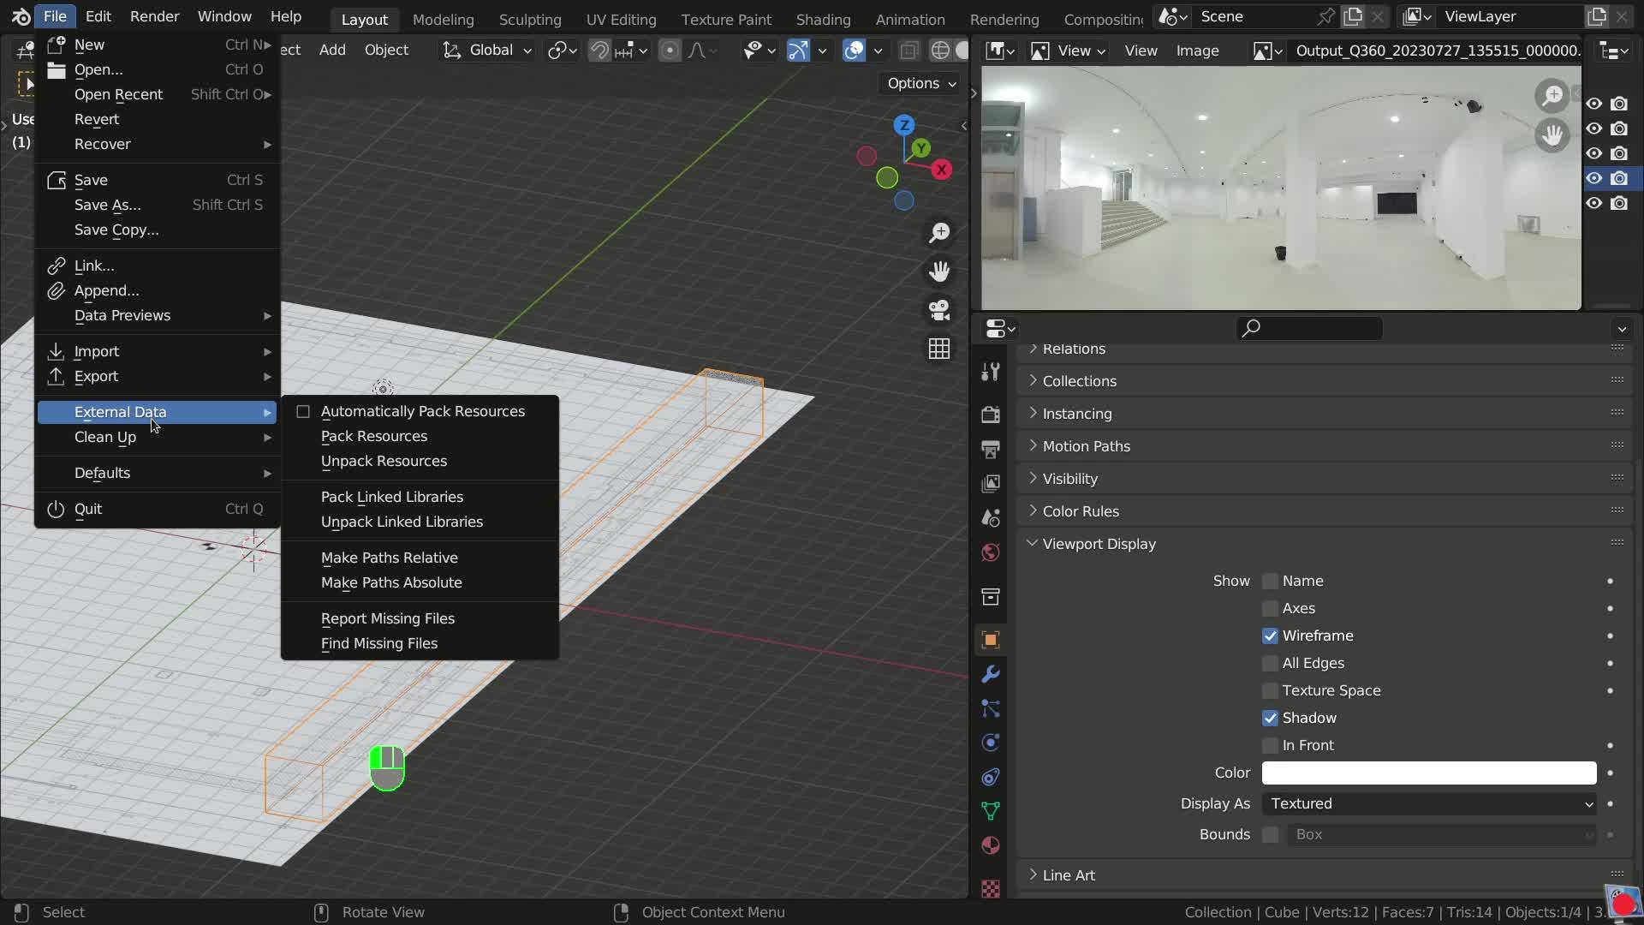1644x925 pixels.
Task: Click the properties search field
Action: (x=1310, y=328)
